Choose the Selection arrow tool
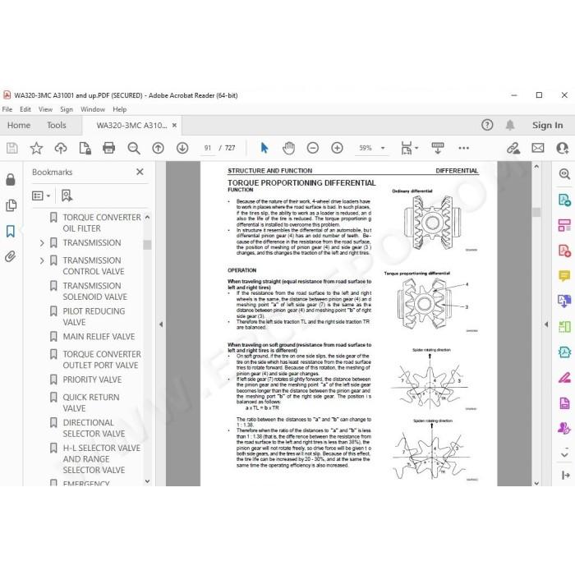The height and width of the screenshot is (575, 575). [264, 148]
